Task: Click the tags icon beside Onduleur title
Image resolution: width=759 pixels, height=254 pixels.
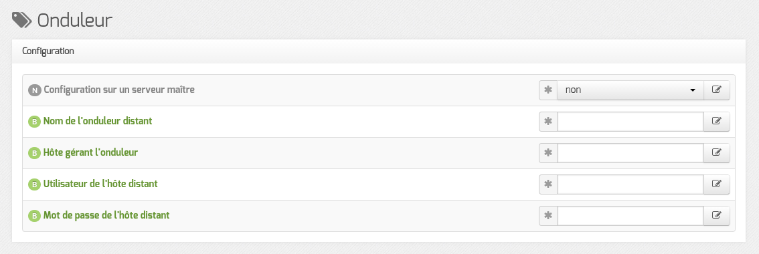Action: (x=22, y=20)
